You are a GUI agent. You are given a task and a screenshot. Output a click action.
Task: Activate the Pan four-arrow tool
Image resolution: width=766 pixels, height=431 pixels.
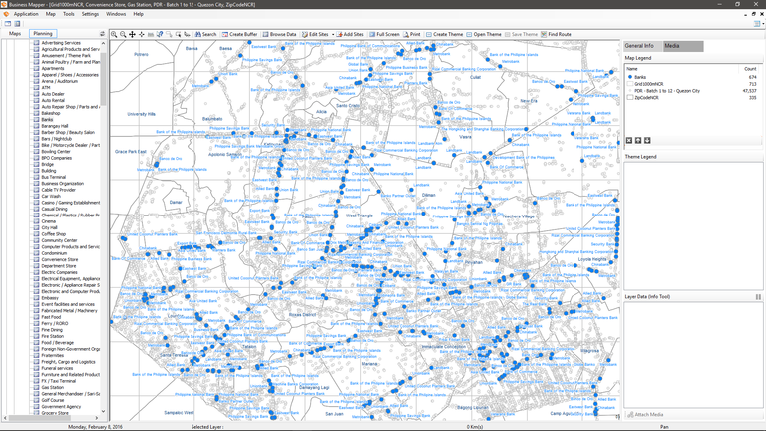tap(132, 34)
